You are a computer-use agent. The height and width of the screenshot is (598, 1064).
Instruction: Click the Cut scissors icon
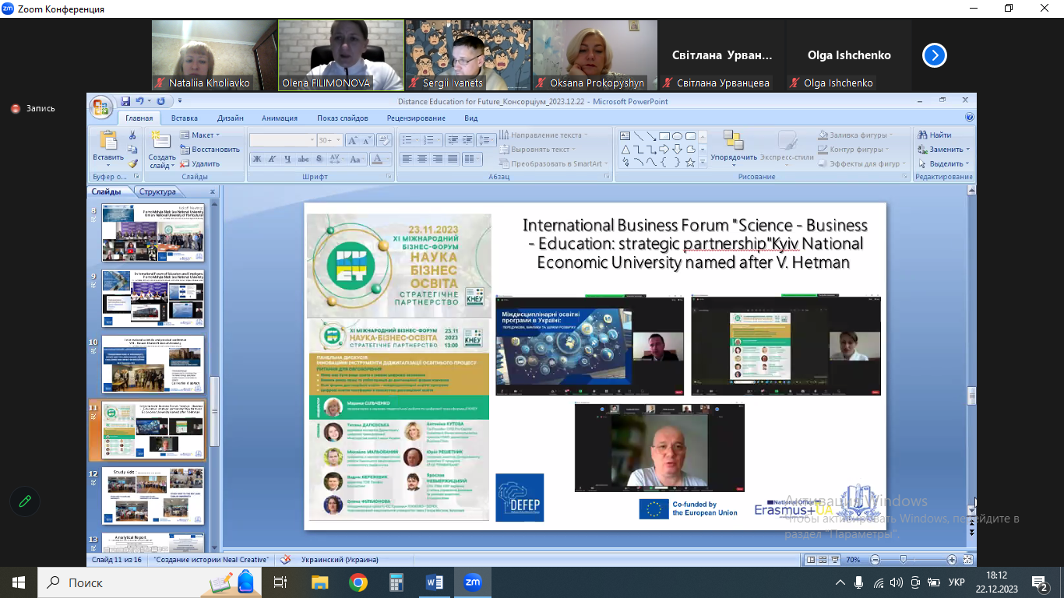132,135
